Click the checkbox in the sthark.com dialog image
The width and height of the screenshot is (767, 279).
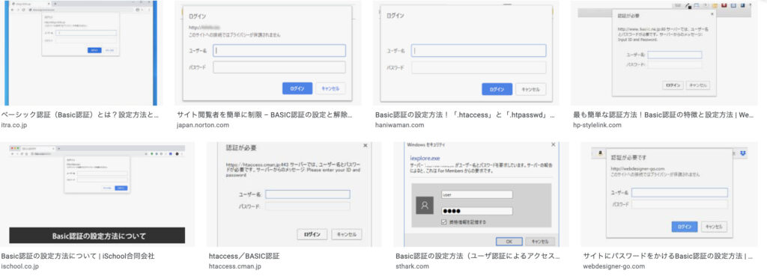point(444,222)
